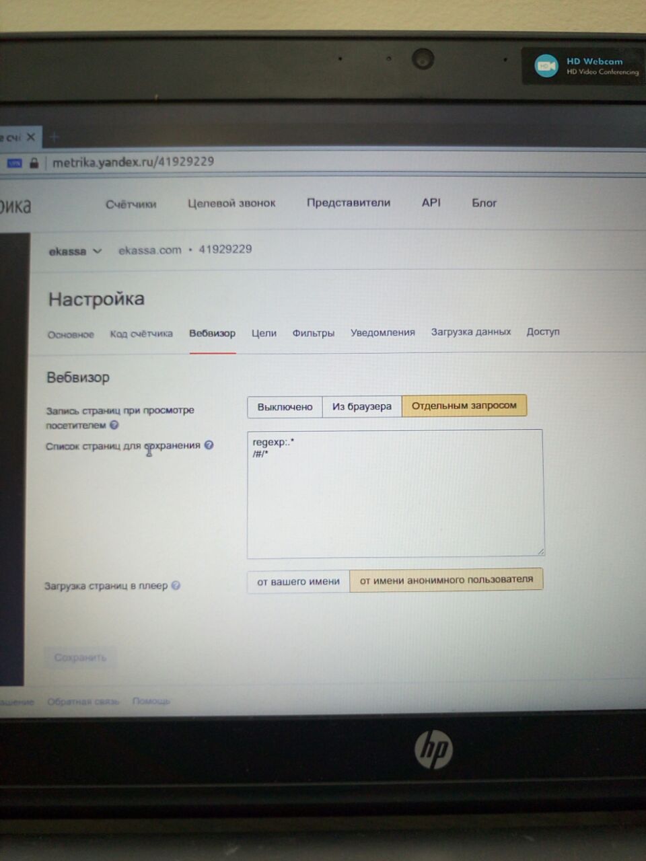Show help for Загрузка страниц в плеер

(x=176, y=585)
